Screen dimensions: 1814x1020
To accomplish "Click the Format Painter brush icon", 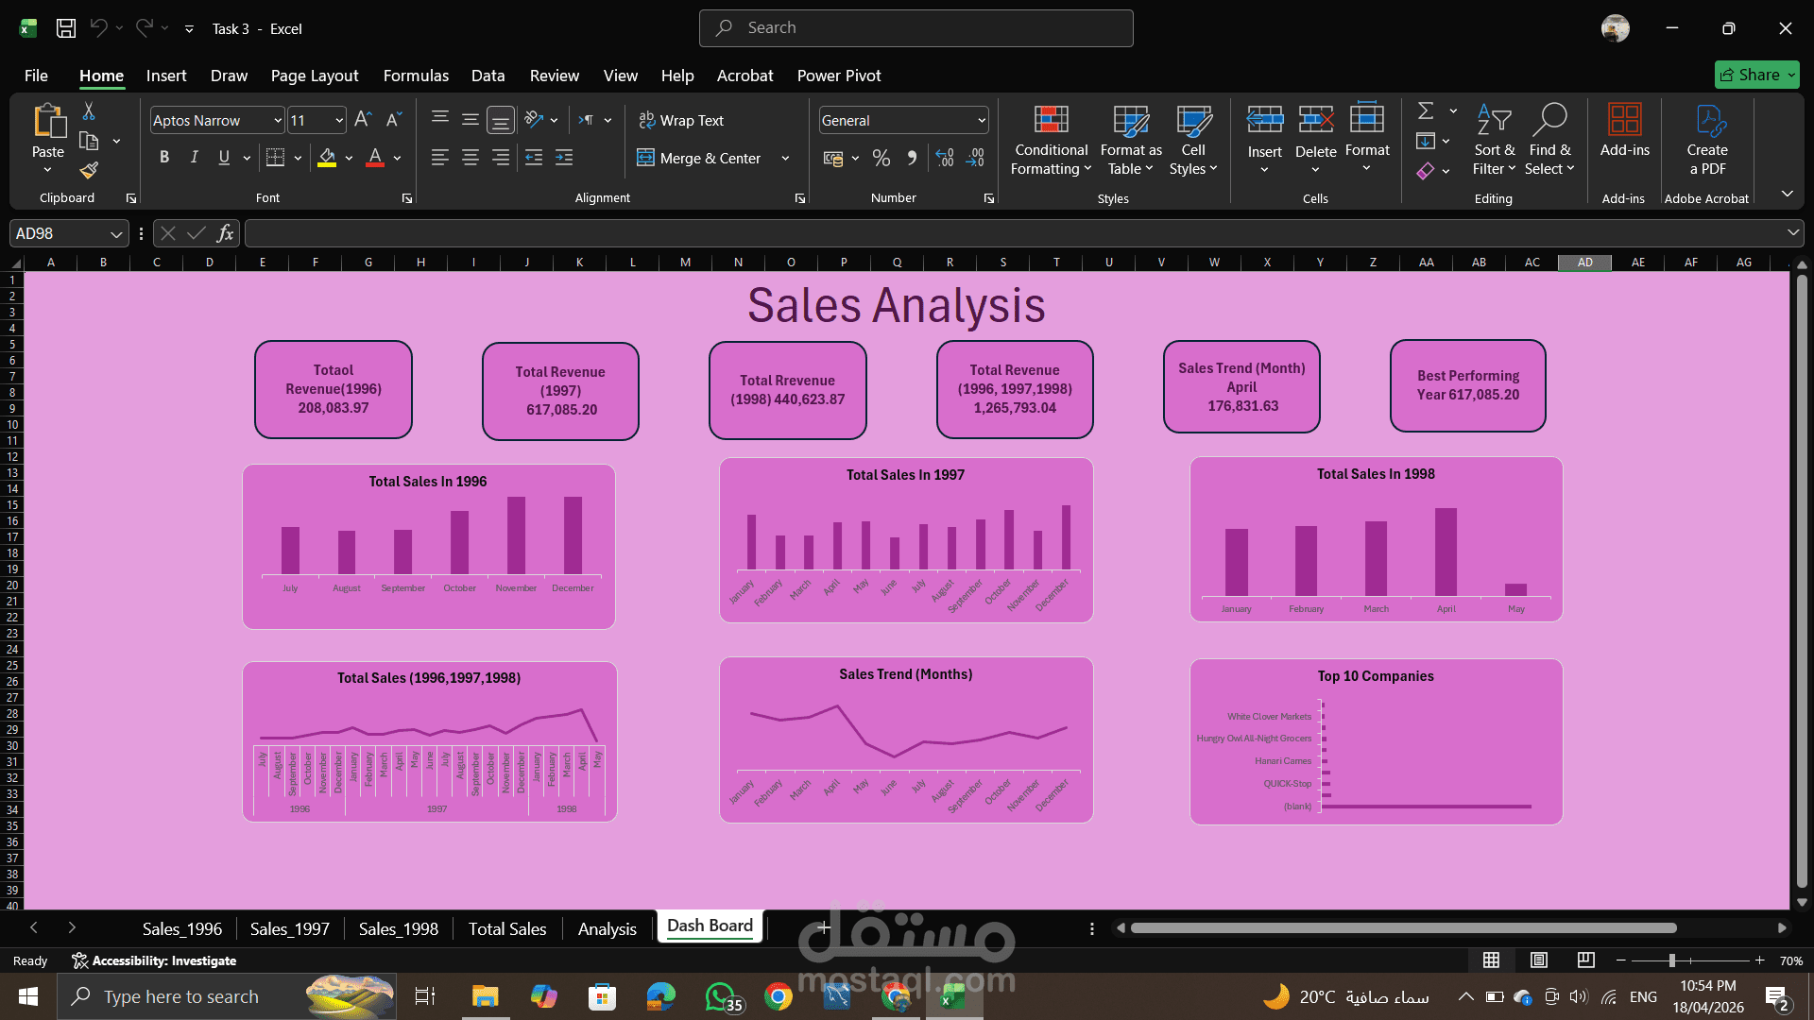I will click(89, 170).
